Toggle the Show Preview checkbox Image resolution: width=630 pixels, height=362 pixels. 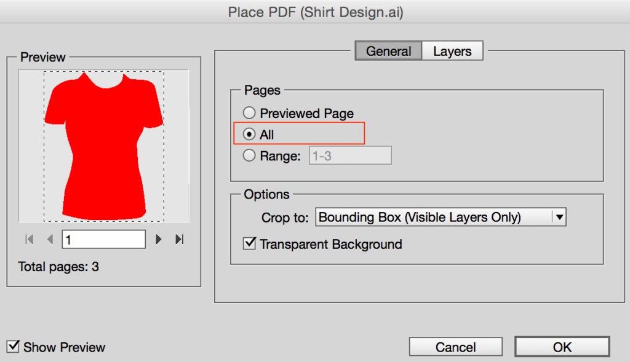(x=14, y=347)
